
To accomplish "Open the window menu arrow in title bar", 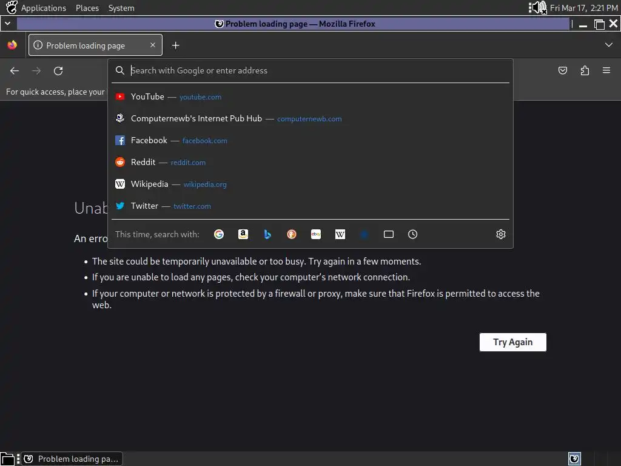I will tap(7, 24).
